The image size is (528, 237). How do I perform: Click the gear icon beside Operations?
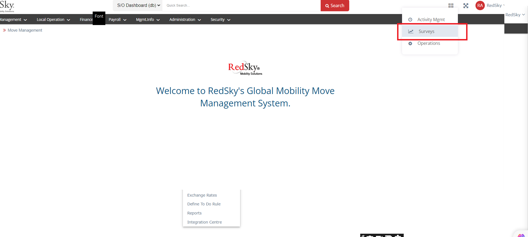(410, 43)
